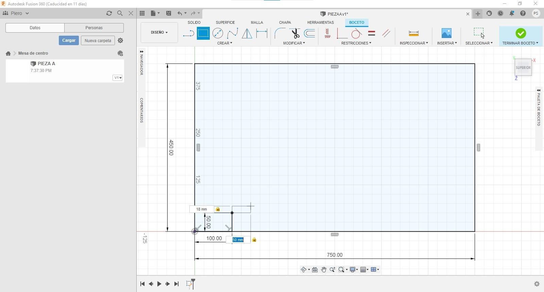Select the Fit Point Spline tool

233,33
